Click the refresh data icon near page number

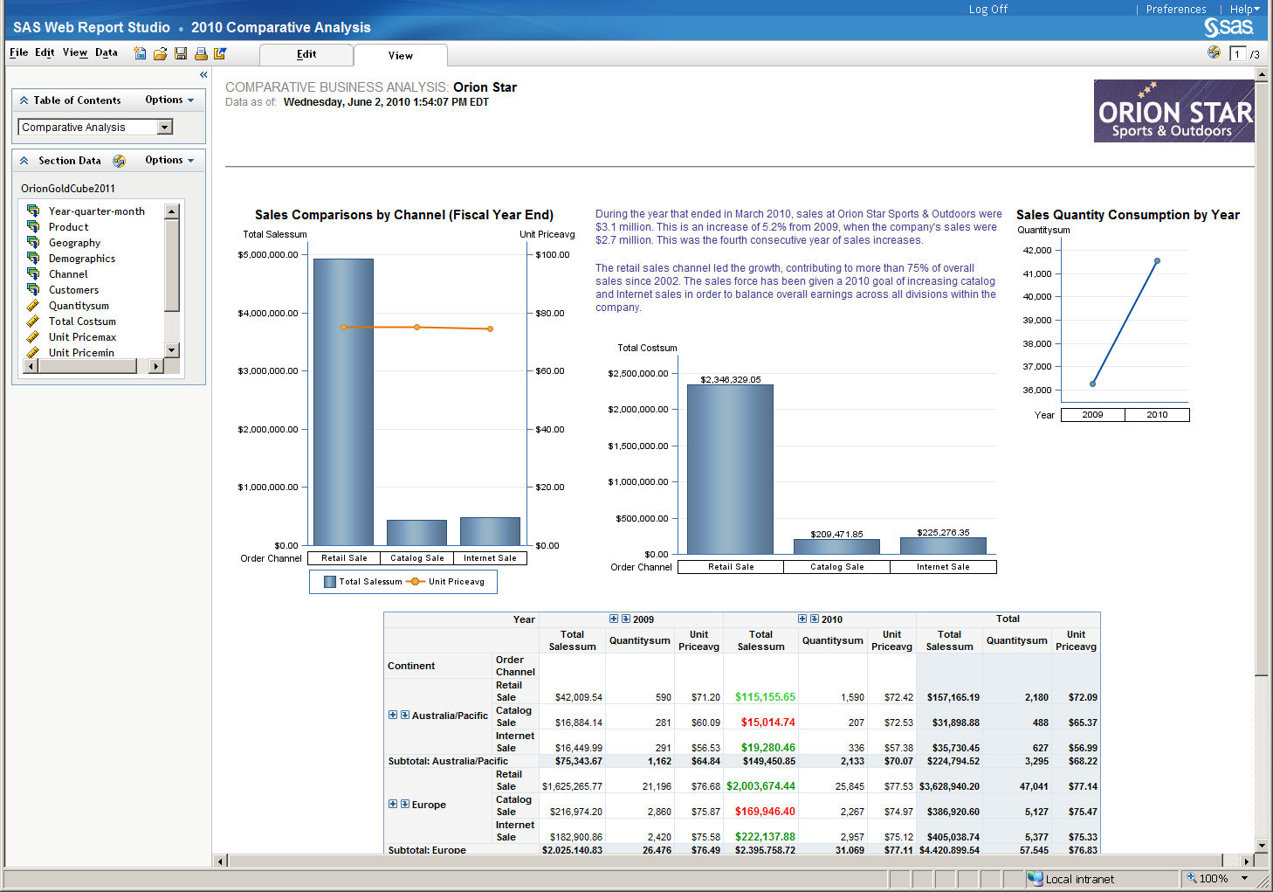point(1214,52)
